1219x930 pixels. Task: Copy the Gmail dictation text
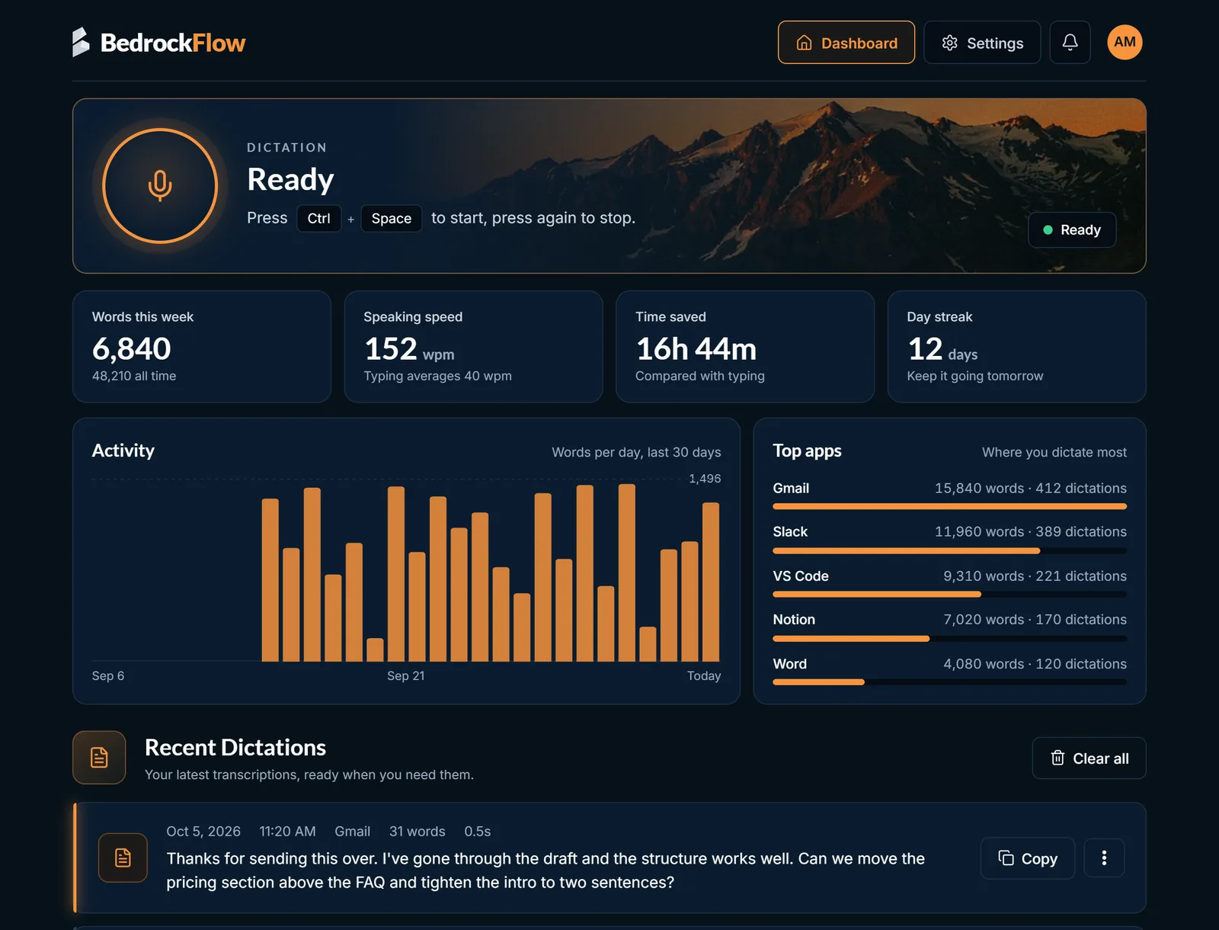click(x=1027, y=858)
